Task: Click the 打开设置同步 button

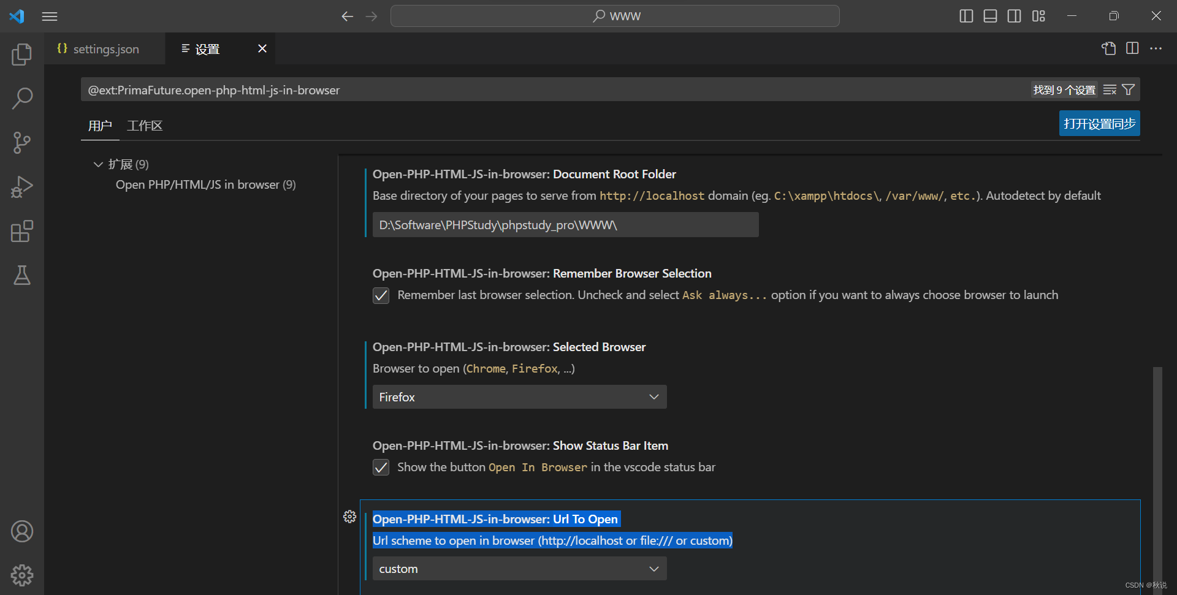Action: [1099, 123]
